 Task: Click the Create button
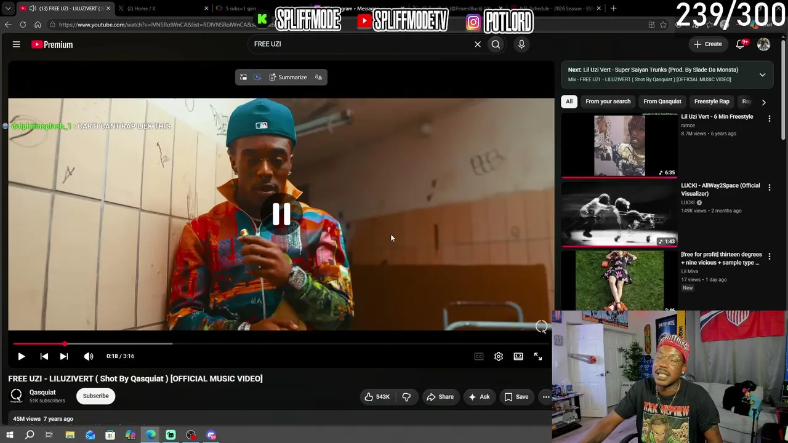click(708, 44)
